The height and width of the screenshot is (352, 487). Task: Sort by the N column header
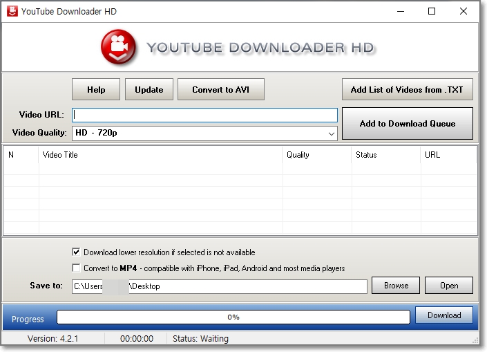[21, 155]
